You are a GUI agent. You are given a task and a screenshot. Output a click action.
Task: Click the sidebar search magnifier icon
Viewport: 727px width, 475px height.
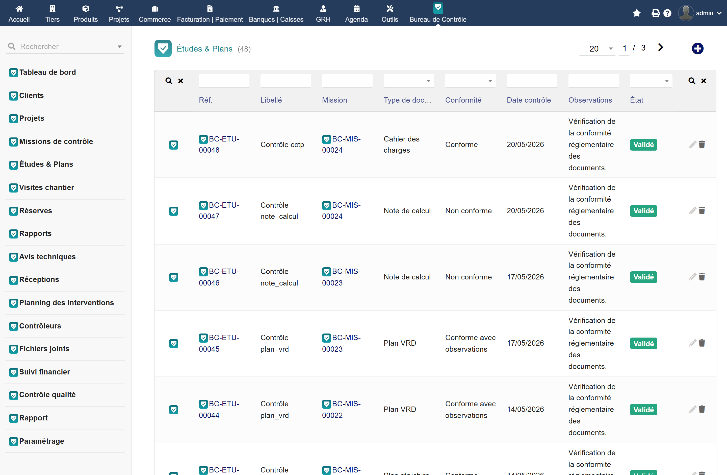tap(12, 46)
